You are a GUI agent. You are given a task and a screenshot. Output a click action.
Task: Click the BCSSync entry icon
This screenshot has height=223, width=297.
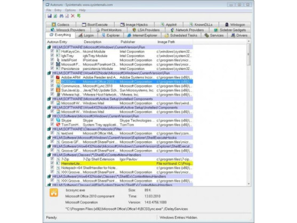coord(58,82)
